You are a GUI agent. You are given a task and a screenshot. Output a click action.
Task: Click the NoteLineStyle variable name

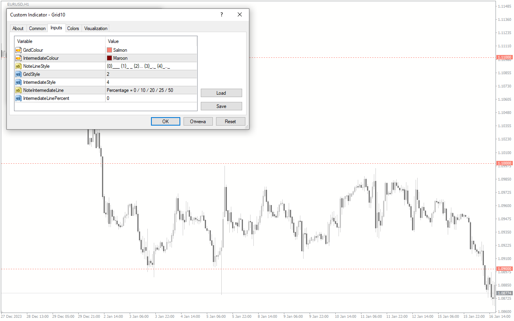(x=37, y=66)
